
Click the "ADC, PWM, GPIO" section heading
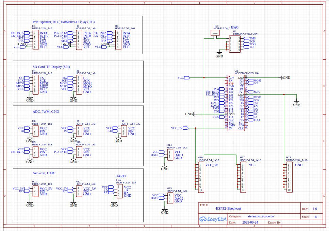(x=46, y=111)
